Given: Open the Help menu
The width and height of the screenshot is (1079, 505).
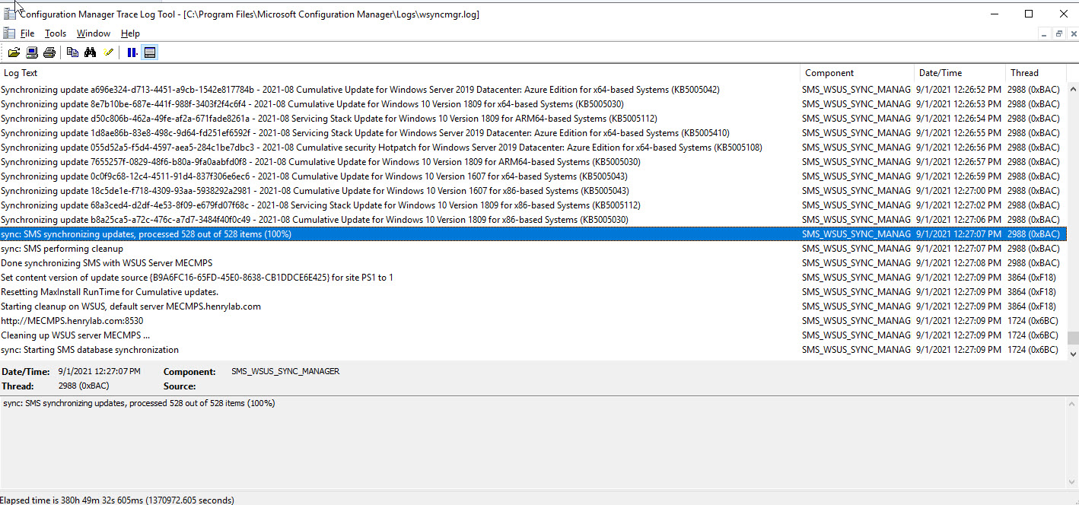Looking at the screenshot, I should [x=130, y=33].
